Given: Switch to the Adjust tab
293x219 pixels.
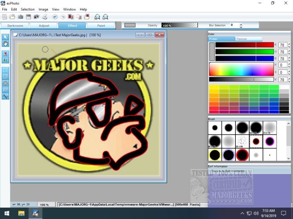Looking at the screenshot, I should point(44,26).
